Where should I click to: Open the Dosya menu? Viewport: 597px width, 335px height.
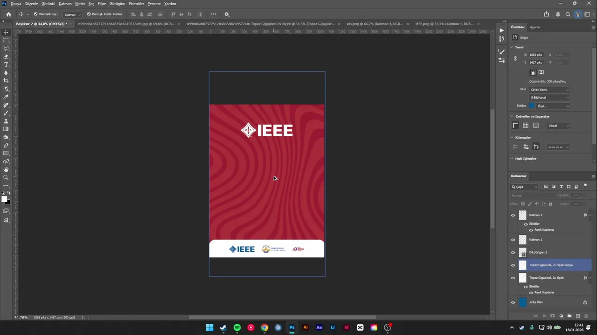click(x=16, y=3)
